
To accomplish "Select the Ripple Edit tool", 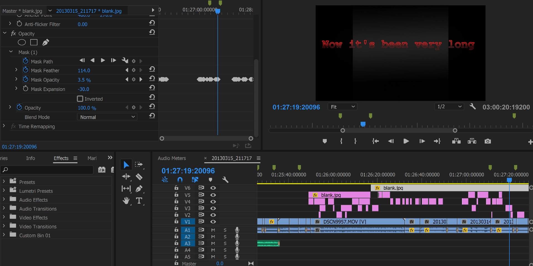I will [126, 177].
